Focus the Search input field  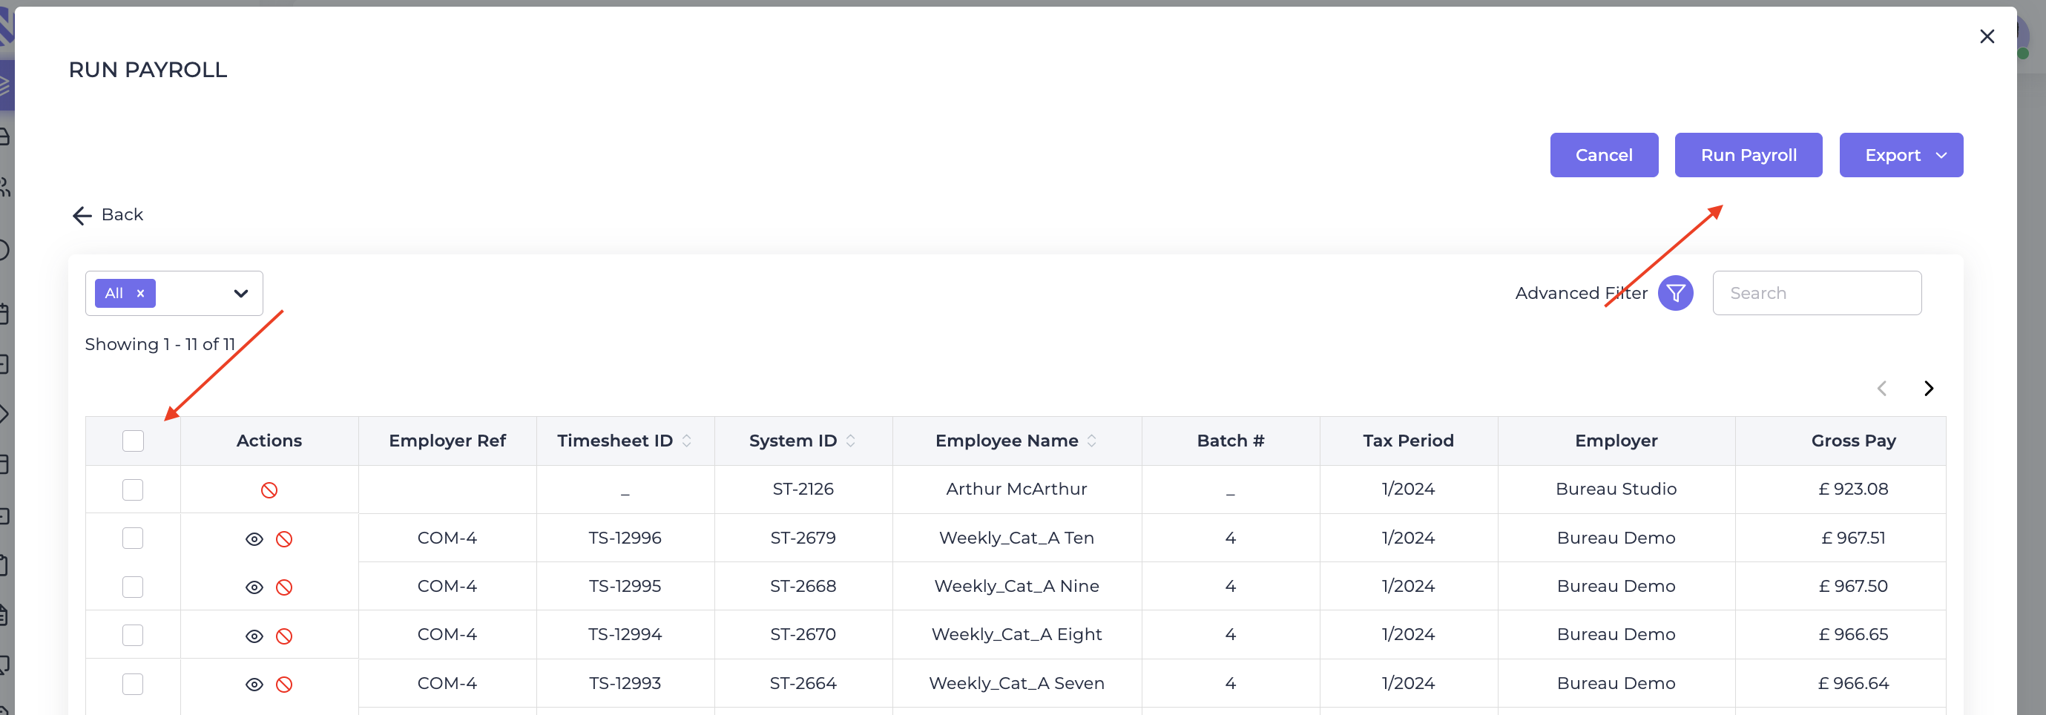[1817, 293]
